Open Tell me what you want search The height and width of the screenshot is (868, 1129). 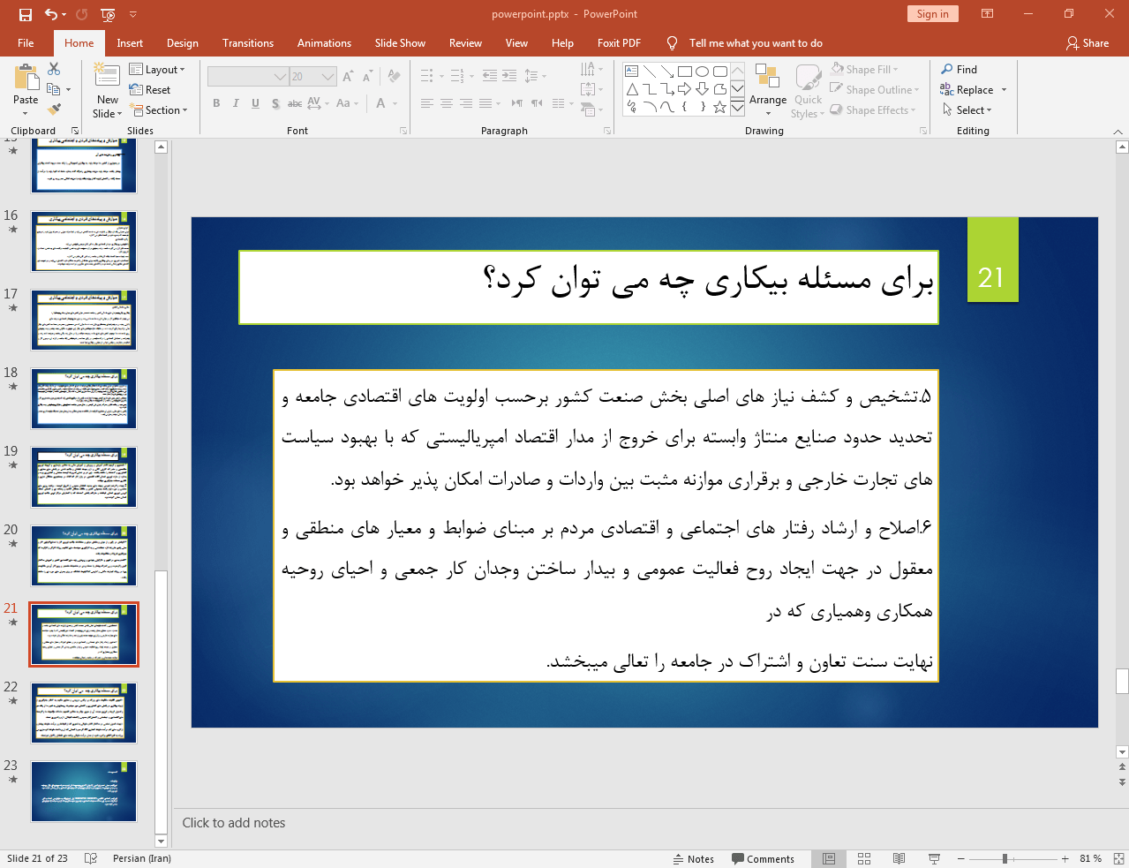point(756,43)
